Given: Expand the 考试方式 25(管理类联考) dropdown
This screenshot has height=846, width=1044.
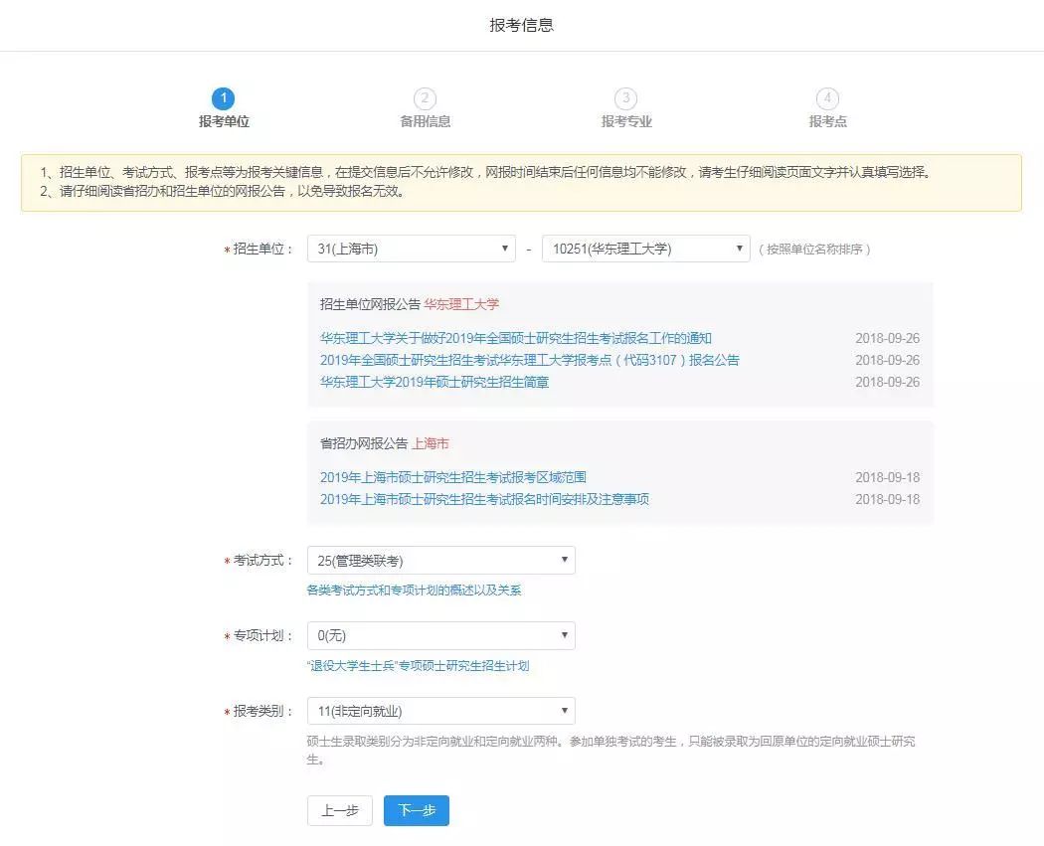Looking at the screenshot, I should click(440, 561).
